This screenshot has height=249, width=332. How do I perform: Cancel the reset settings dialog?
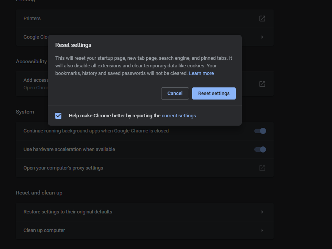pyautogui.click(x=175, y=93)
